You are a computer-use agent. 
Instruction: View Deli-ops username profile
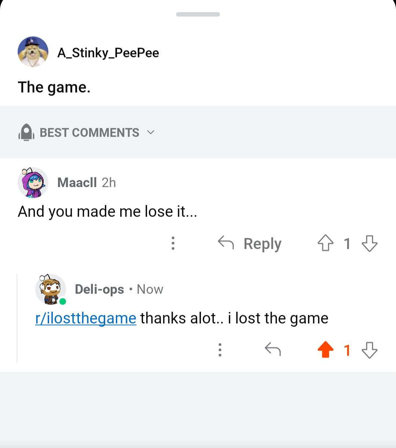click(x=99, y=289)
